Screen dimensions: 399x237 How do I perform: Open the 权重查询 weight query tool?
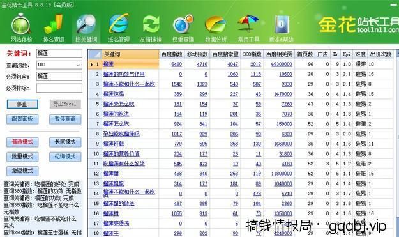pyautogui.click(x=183, y=27)
